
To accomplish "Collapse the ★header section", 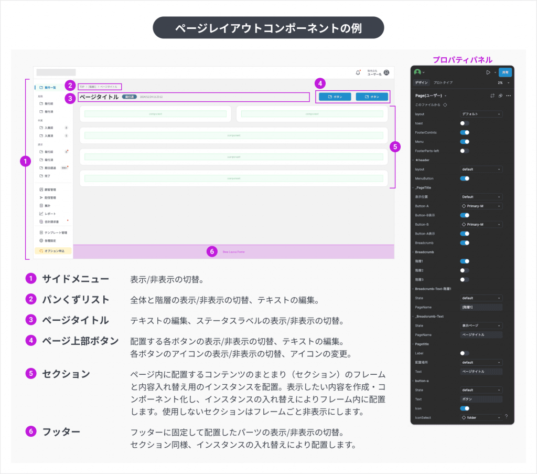I will click(413, 160).
